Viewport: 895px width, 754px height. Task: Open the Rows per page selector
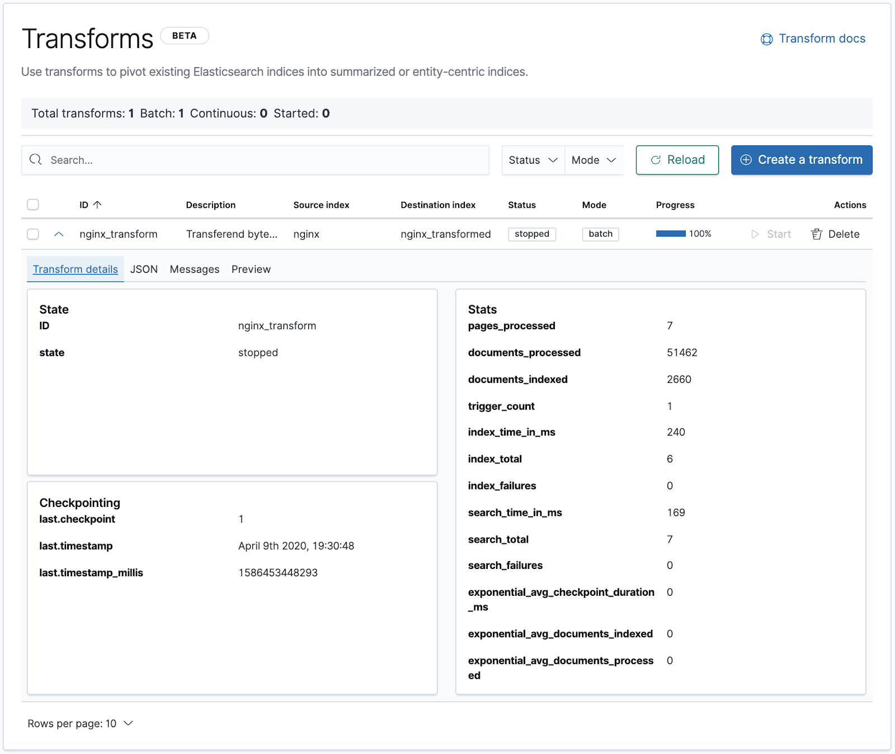pos(81,723)
